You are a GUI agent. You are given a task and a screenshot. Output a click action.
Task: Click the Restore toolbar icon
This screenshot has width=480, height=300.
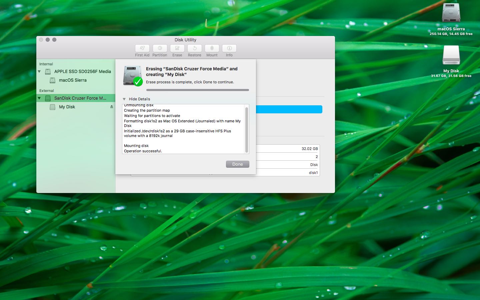point(194,48)
